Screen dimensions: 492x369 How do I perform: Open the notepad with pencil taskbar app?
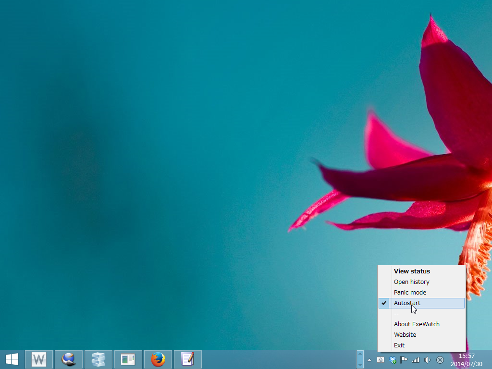pos(188,359)
